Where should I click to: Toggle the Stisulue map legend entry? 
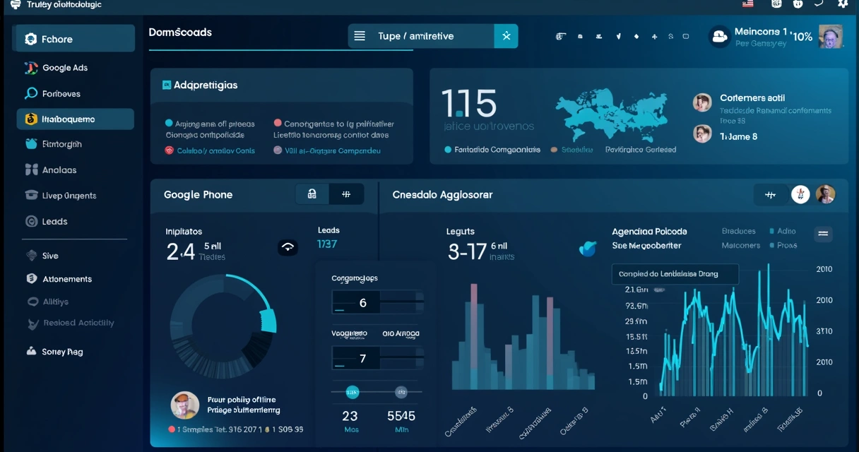coord(571,150)
